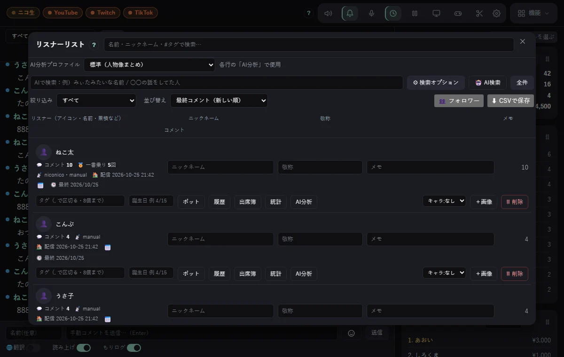Click the clock icon in top toolbar
Viewport: 564px width, 357px height.
click(x=393, y=13)
